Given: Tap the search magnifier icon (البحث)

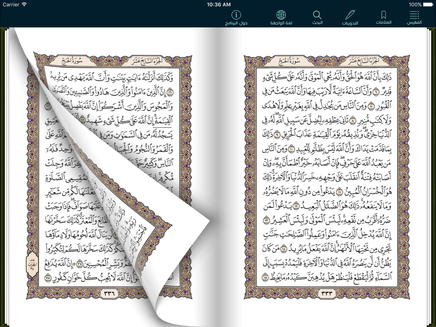Looking at the screenshot, I should point(317,14).
